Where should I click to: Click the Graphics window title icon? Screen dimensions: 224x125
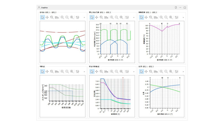coord(39,8)
